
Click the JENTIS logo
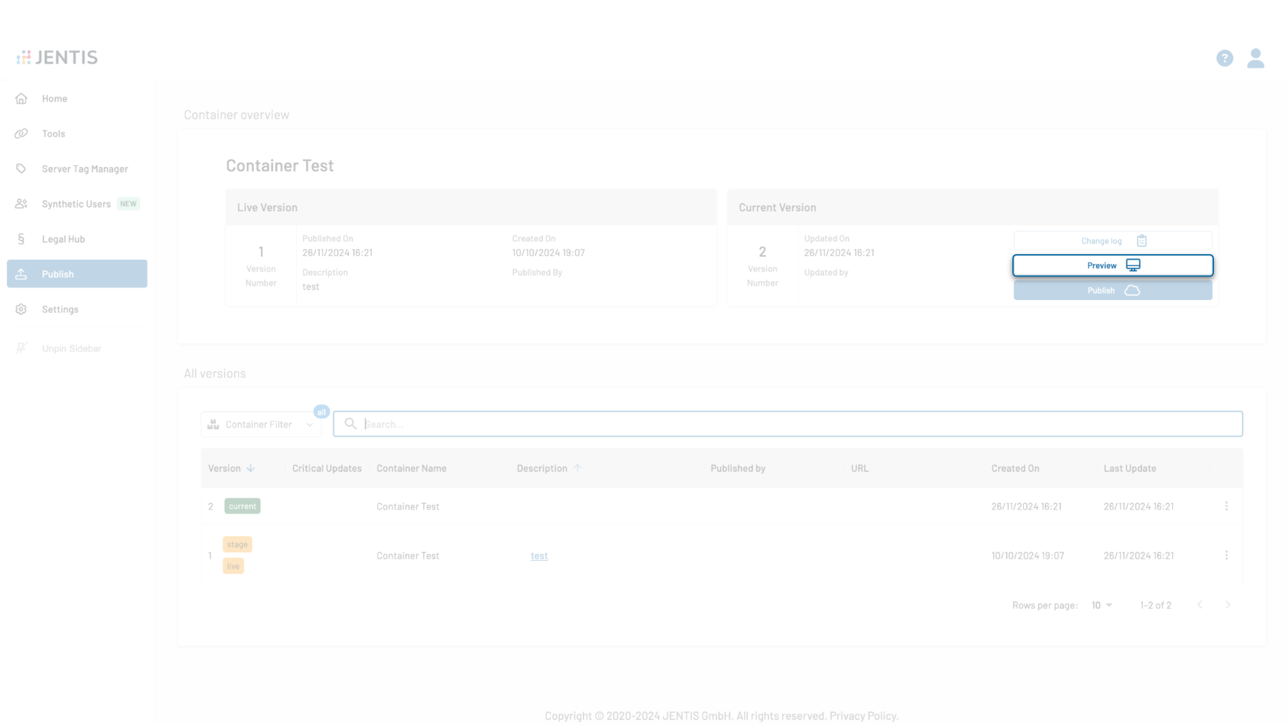click(x=57, y=57)
